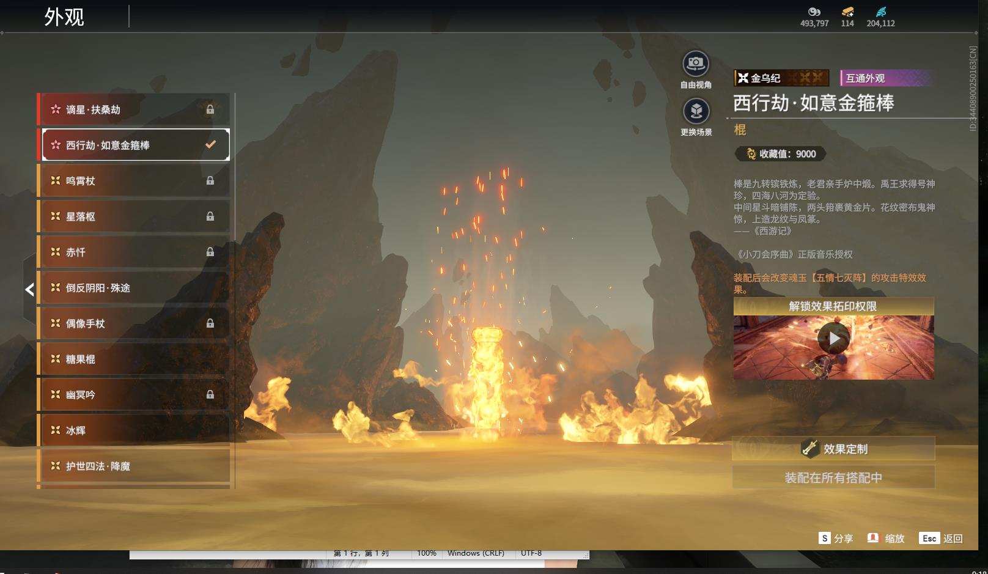Collapse the skin list with left arrow
The image size is (988, 574).
pyautogui.click(x=29, y=289)
